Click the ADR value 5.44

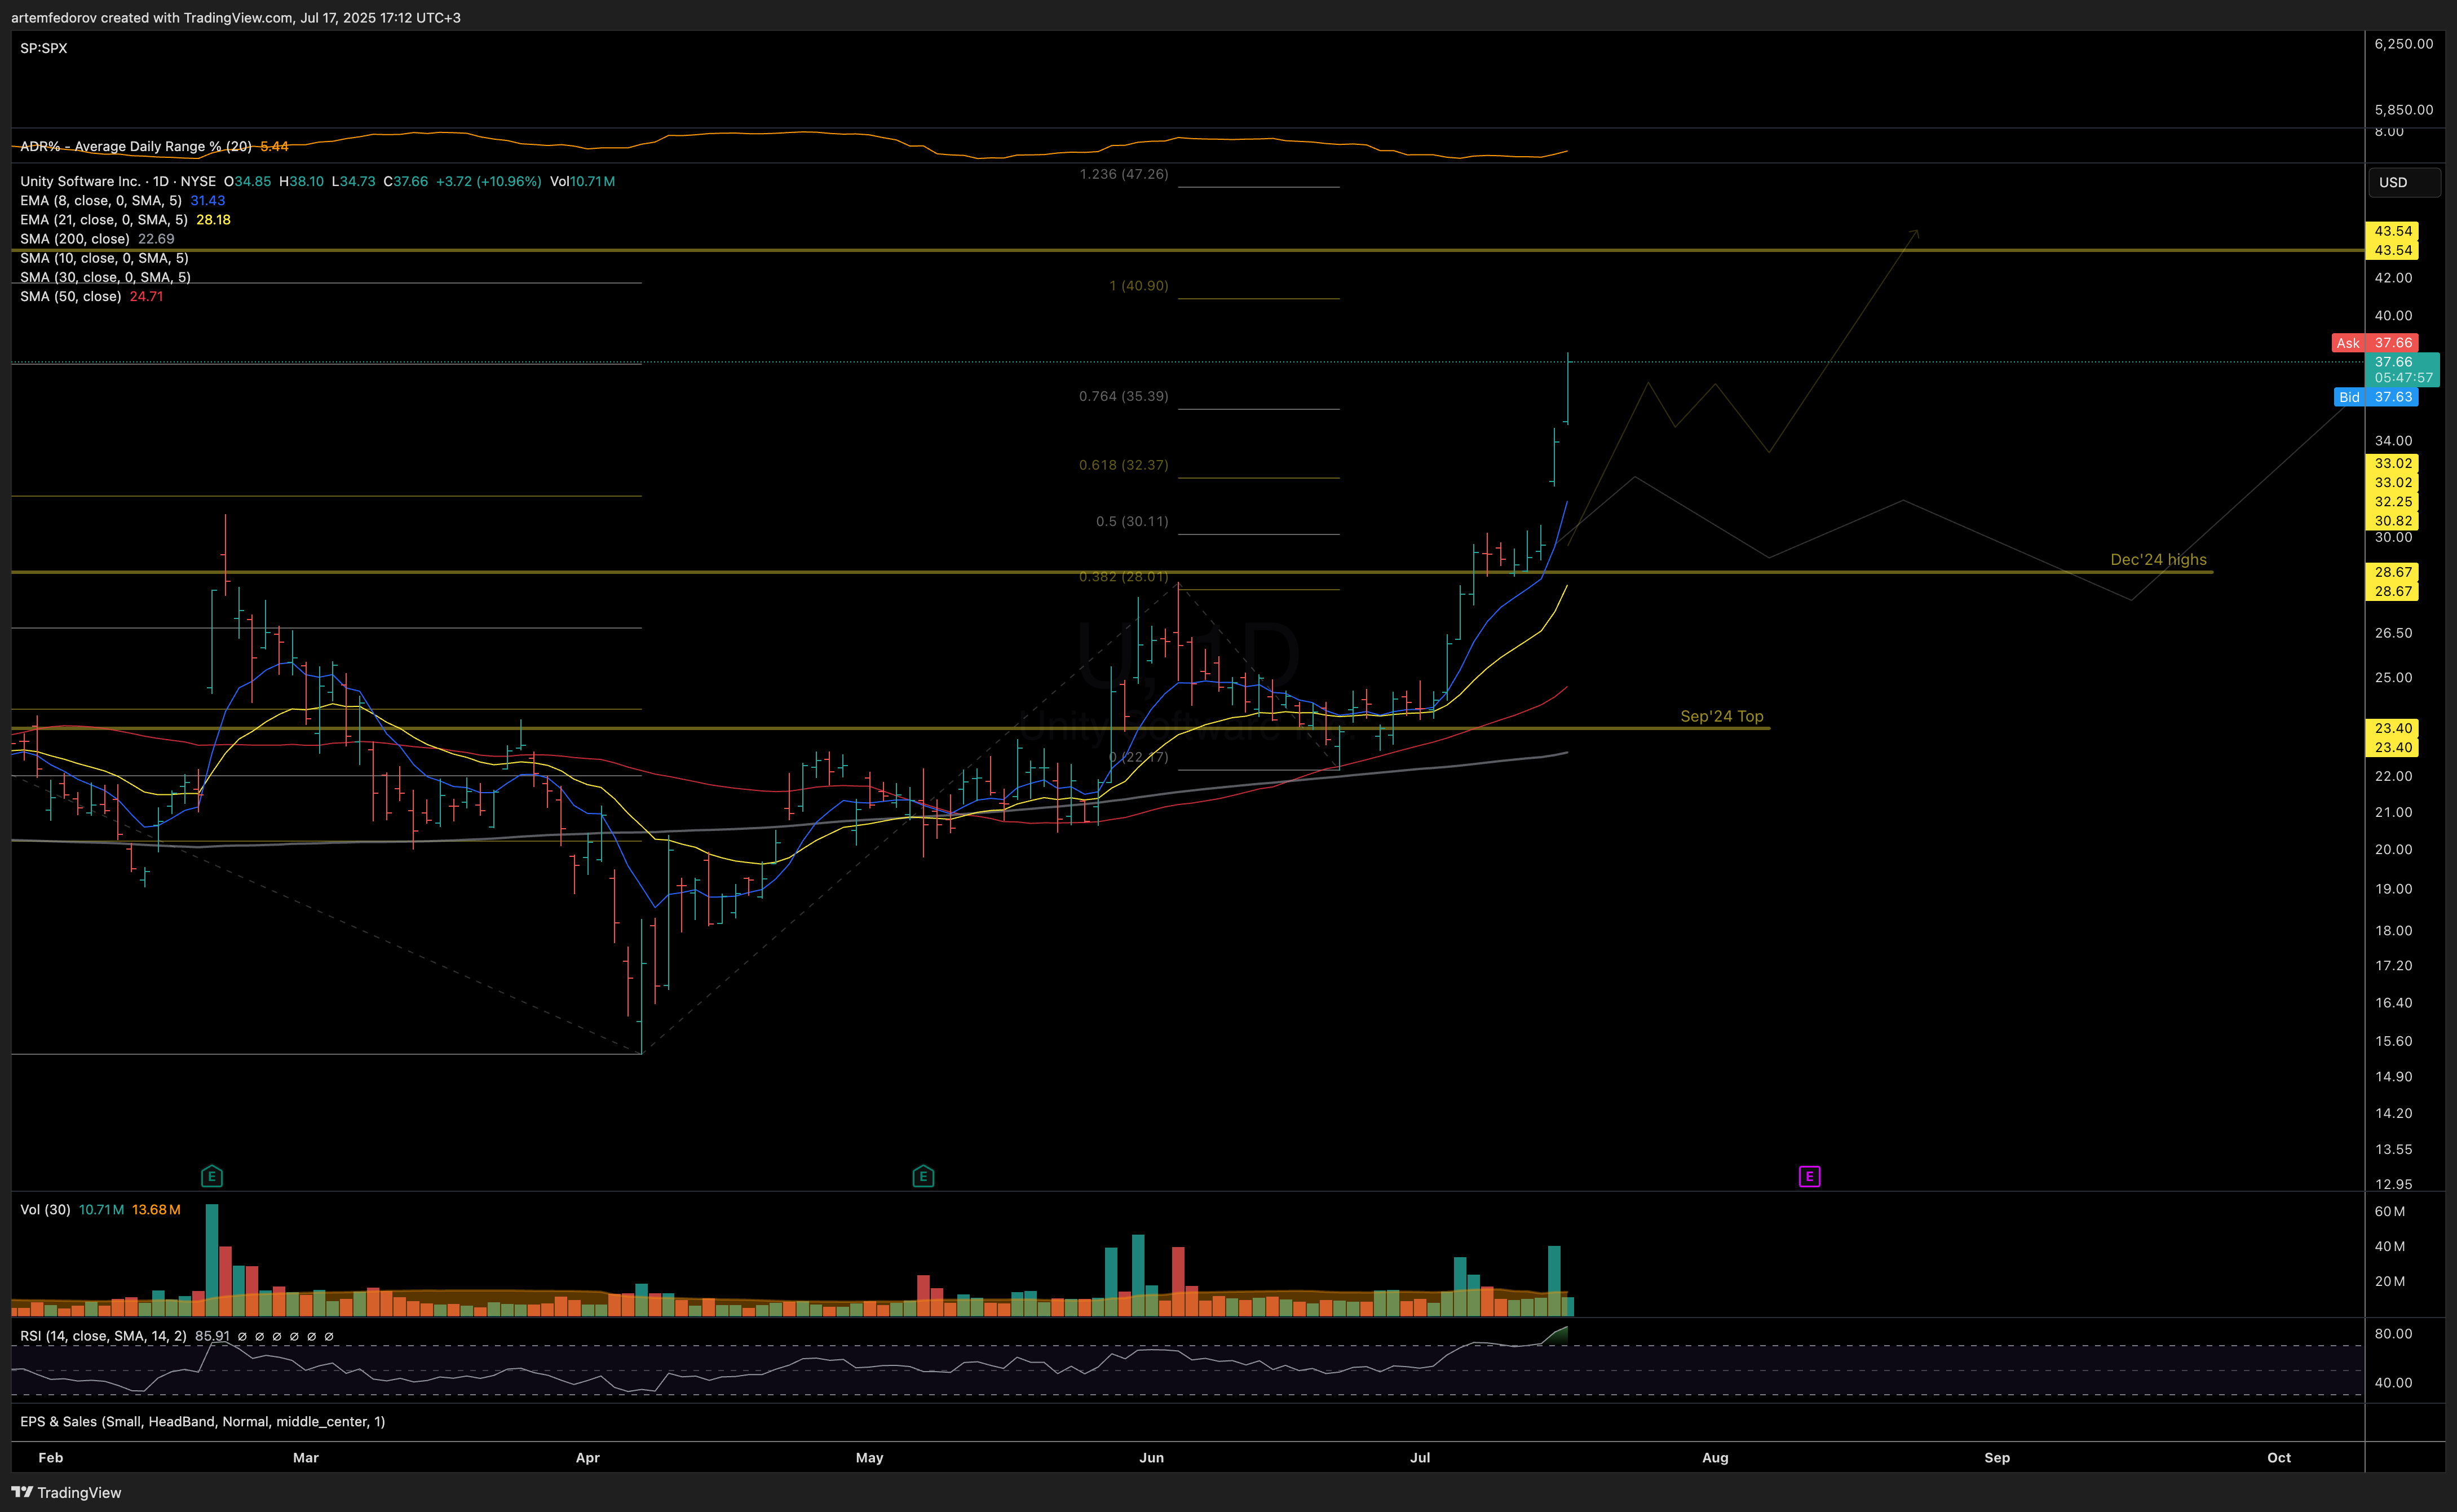(x=274, y=146)
